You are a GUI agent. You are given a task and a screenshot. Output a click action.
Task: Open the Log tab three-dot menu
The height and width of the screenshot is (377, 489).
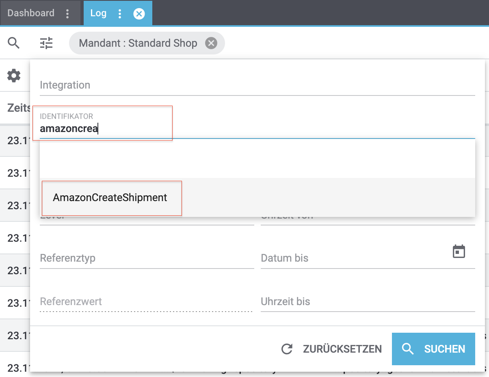pyautogui.click(x=119, y=14)
